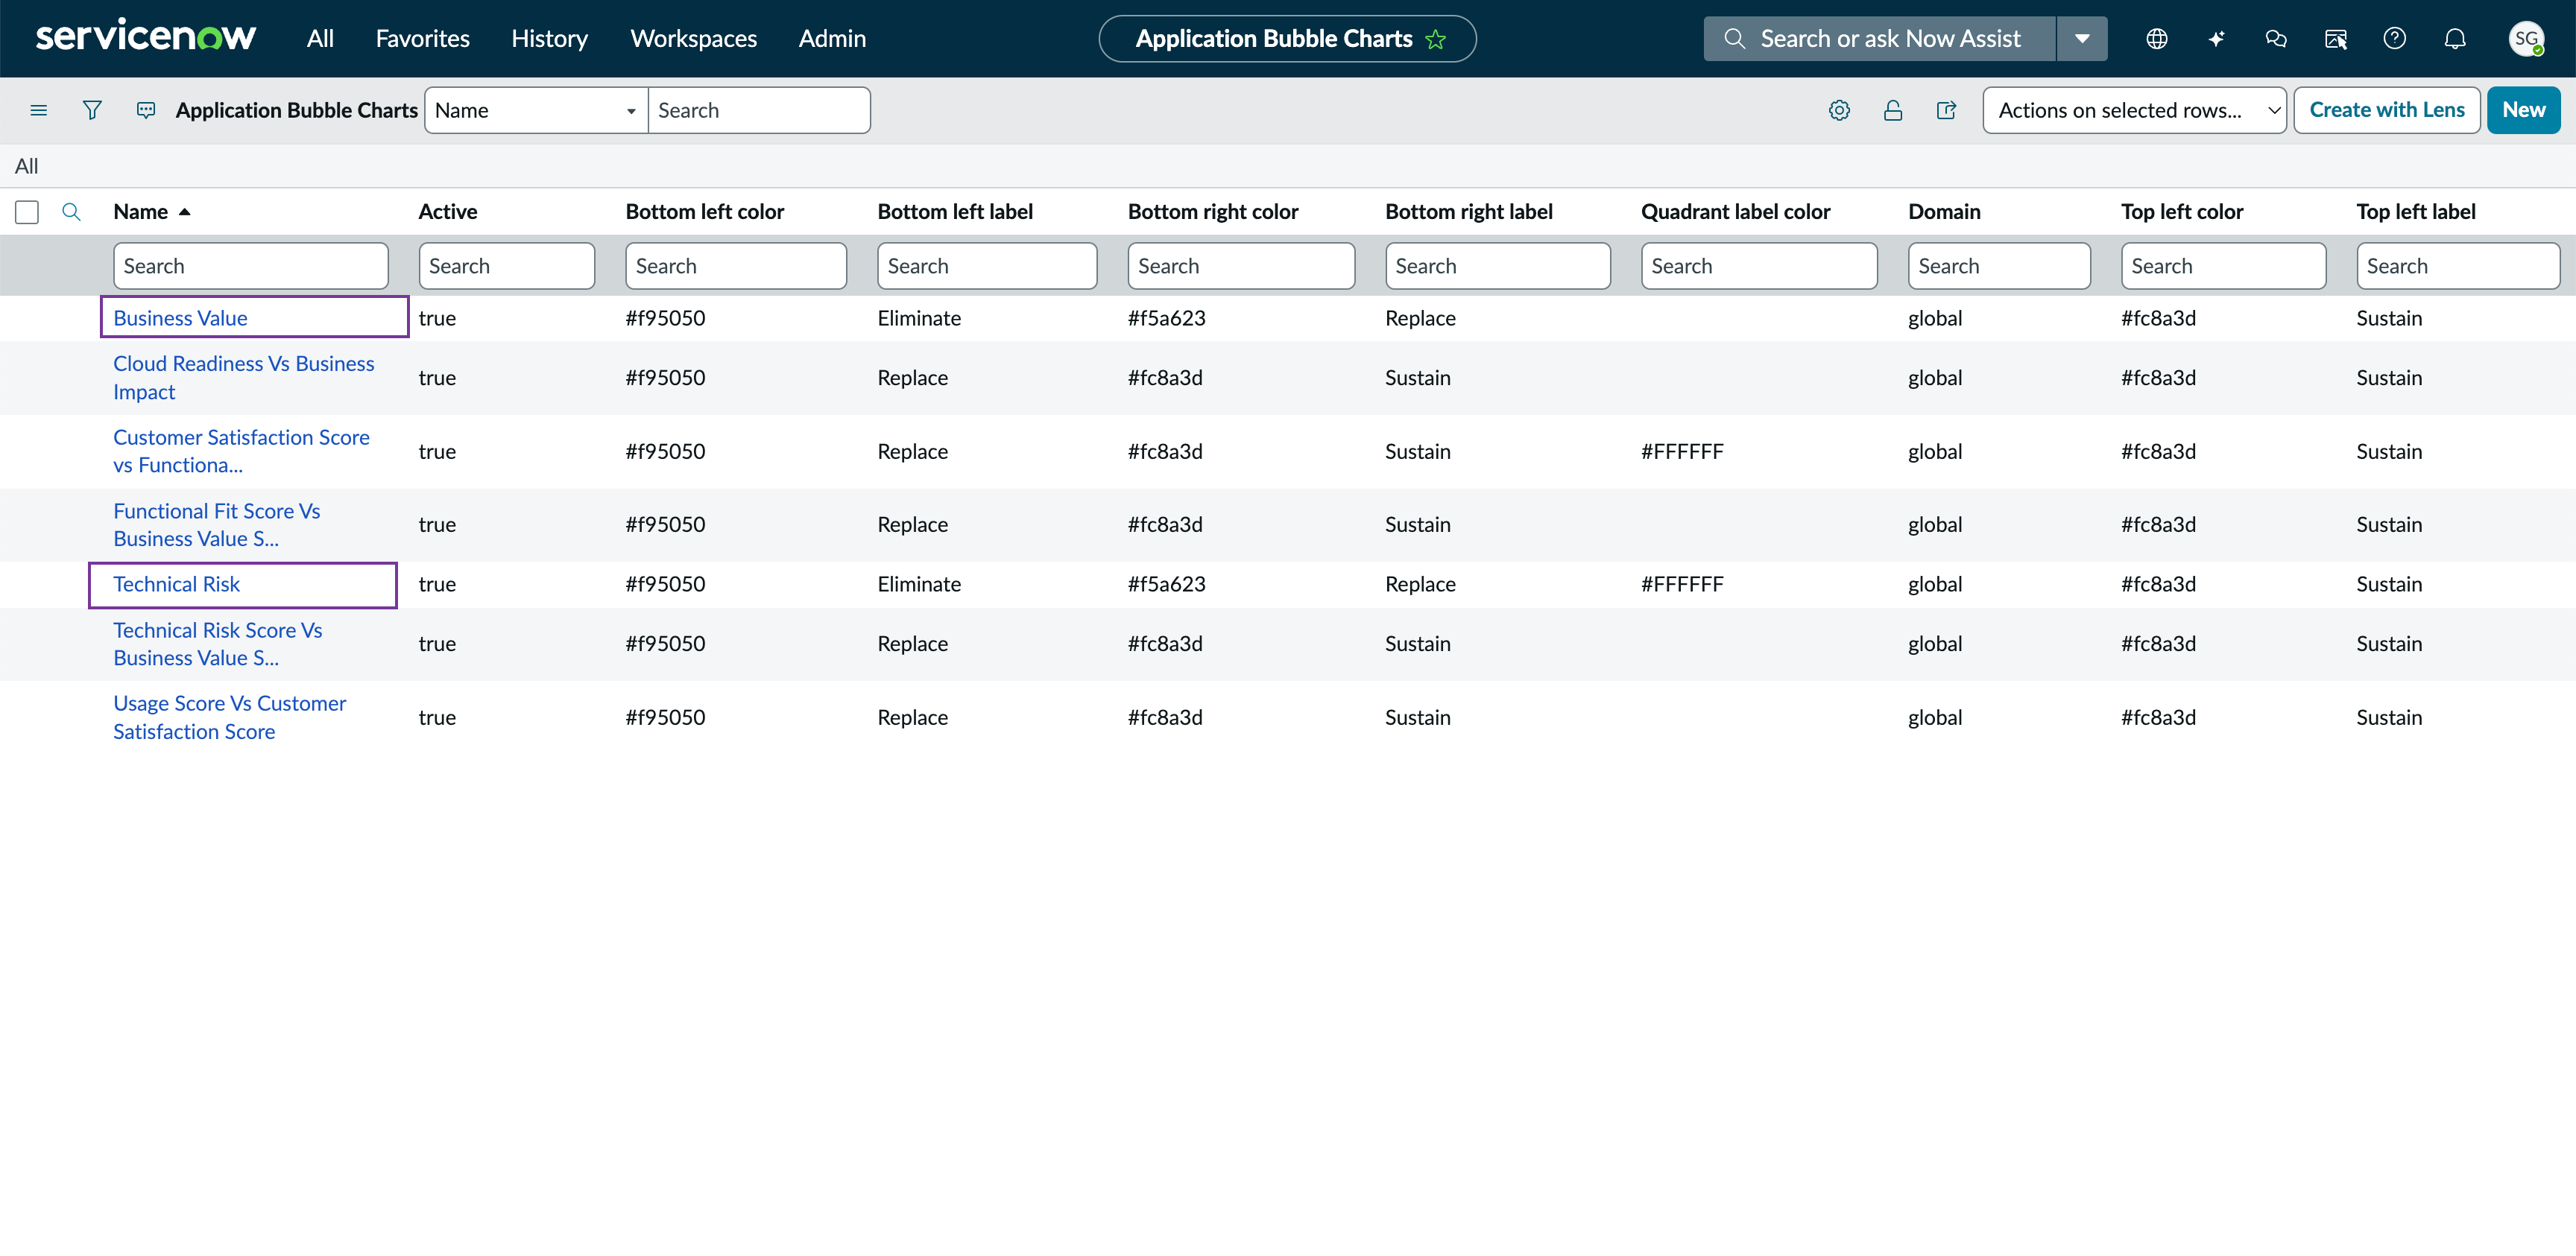Viewport: 2576px width, 1256px height.
Task: Open the Favorites menu
Action: (422, 39)
